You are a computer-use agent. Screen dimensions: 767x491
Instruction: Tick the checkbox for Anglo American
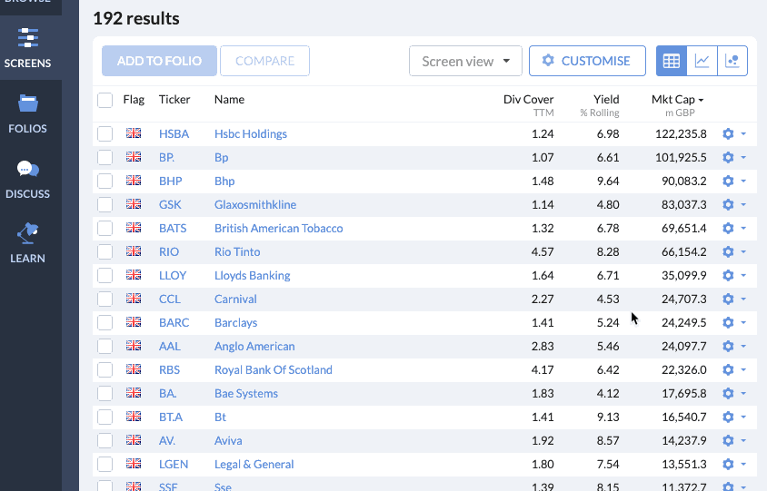[x=105, y=347]
